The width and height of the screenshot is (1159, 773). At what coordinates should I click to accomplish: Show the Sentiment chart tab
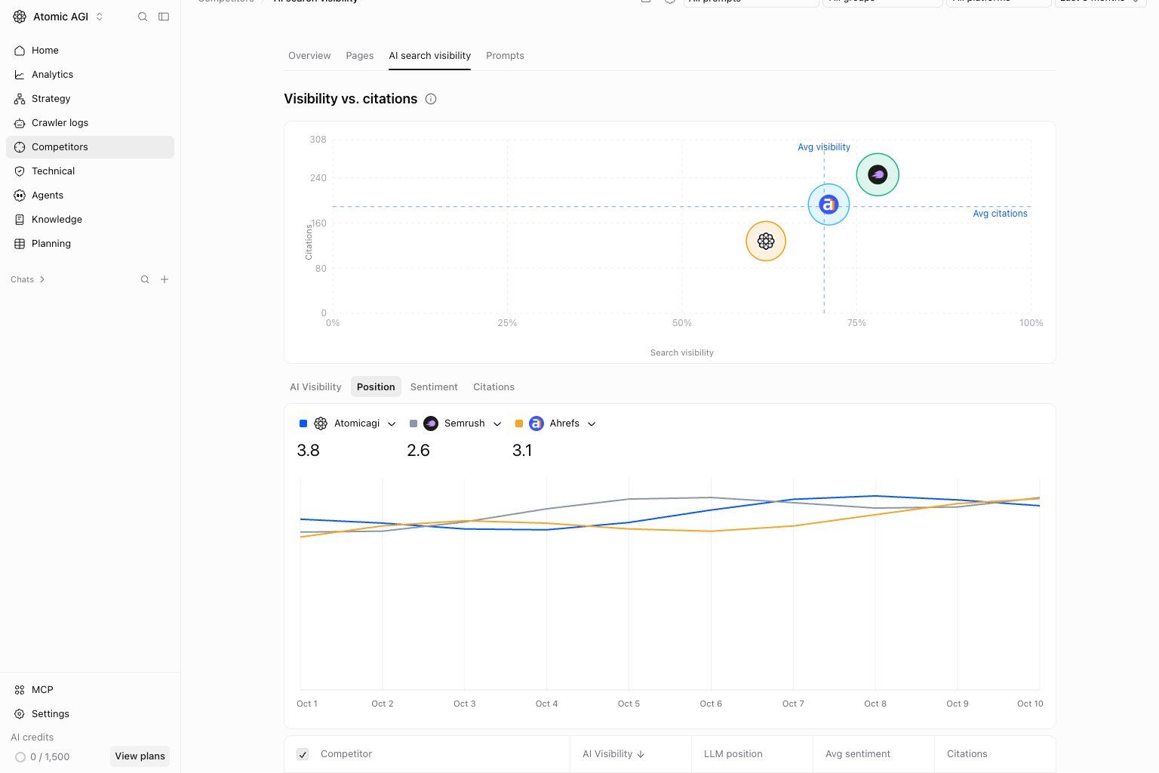434,387
